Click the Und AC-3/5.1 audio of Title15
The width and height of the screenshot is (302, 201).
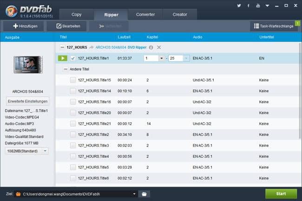[x=204, y=80]
